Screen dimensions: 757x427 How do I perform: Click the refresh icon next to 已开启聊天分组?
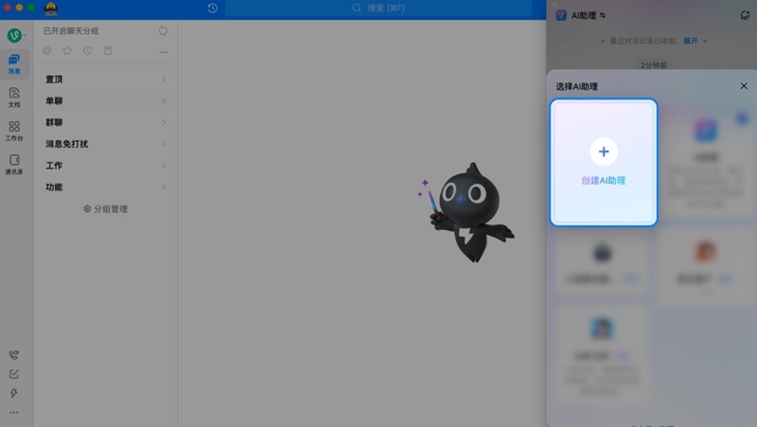[163, 31]
